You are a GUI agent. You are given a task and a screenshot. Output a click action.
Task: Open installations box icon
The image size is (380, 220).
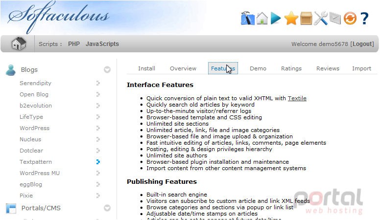[306, 19]
